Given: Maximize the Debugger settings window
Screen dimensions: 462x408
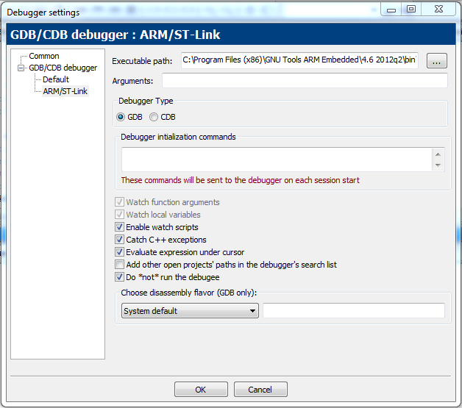Looking at the screenshot, I should (411, 10).
